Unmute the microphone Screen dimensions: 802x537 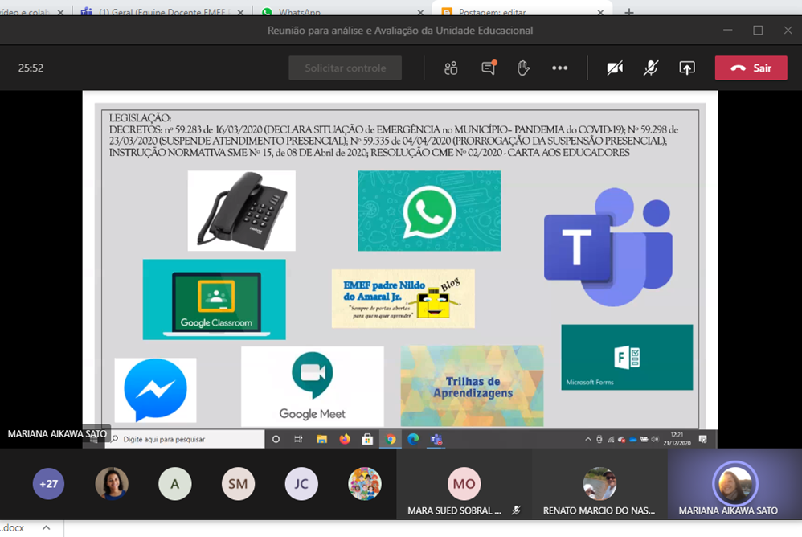tap(651, 68)
